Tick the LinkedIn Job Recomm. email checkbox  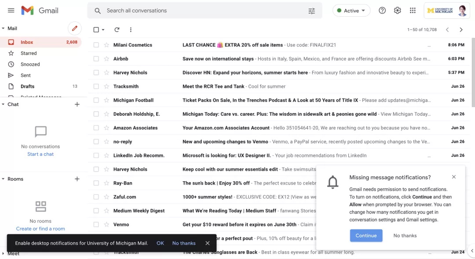96,155
